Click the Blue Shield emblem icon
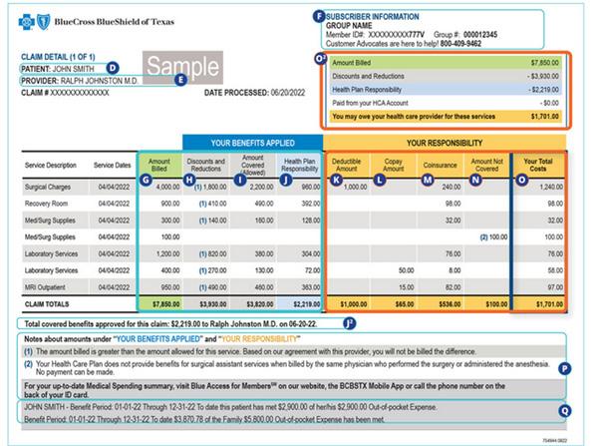604x446 pixels. pos(43,22)
